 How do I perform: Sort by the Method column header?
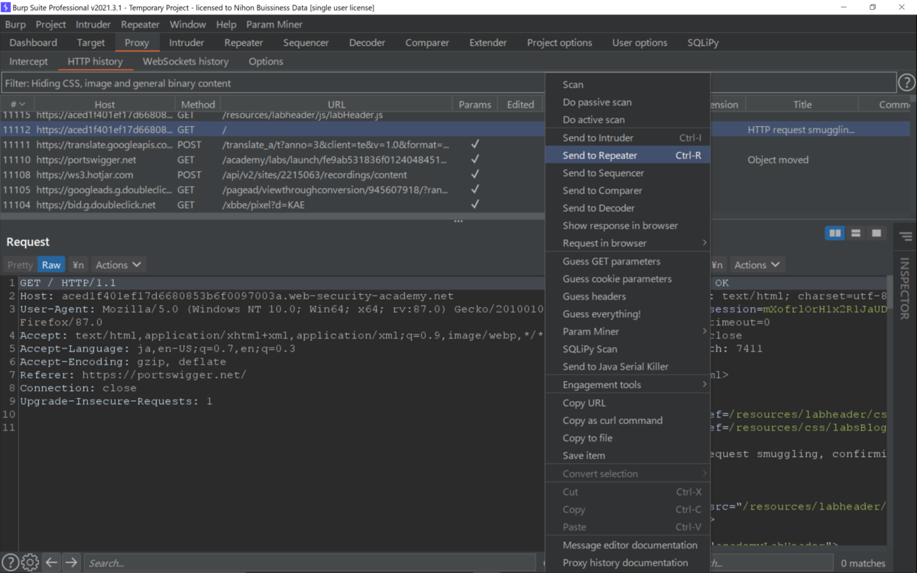tap(198, 105)
